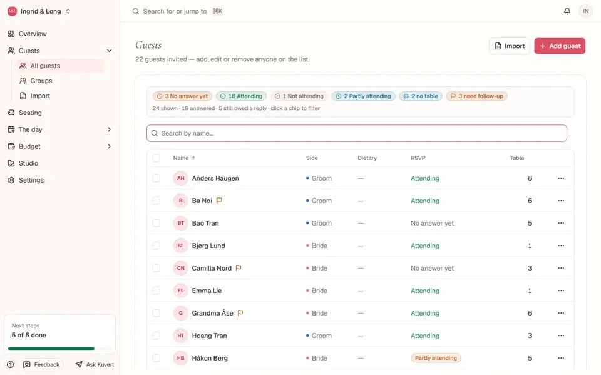Select the Emma Lie row checkbox
Viewport: 601px width, 375px height.
pyautogui.click(x=157, y=291)
